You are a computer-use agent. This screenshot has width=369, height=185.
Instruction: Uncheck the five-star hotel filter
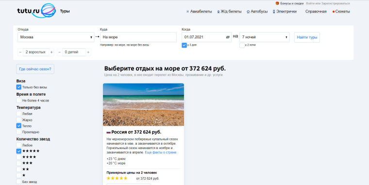click(x=19, y=151)
